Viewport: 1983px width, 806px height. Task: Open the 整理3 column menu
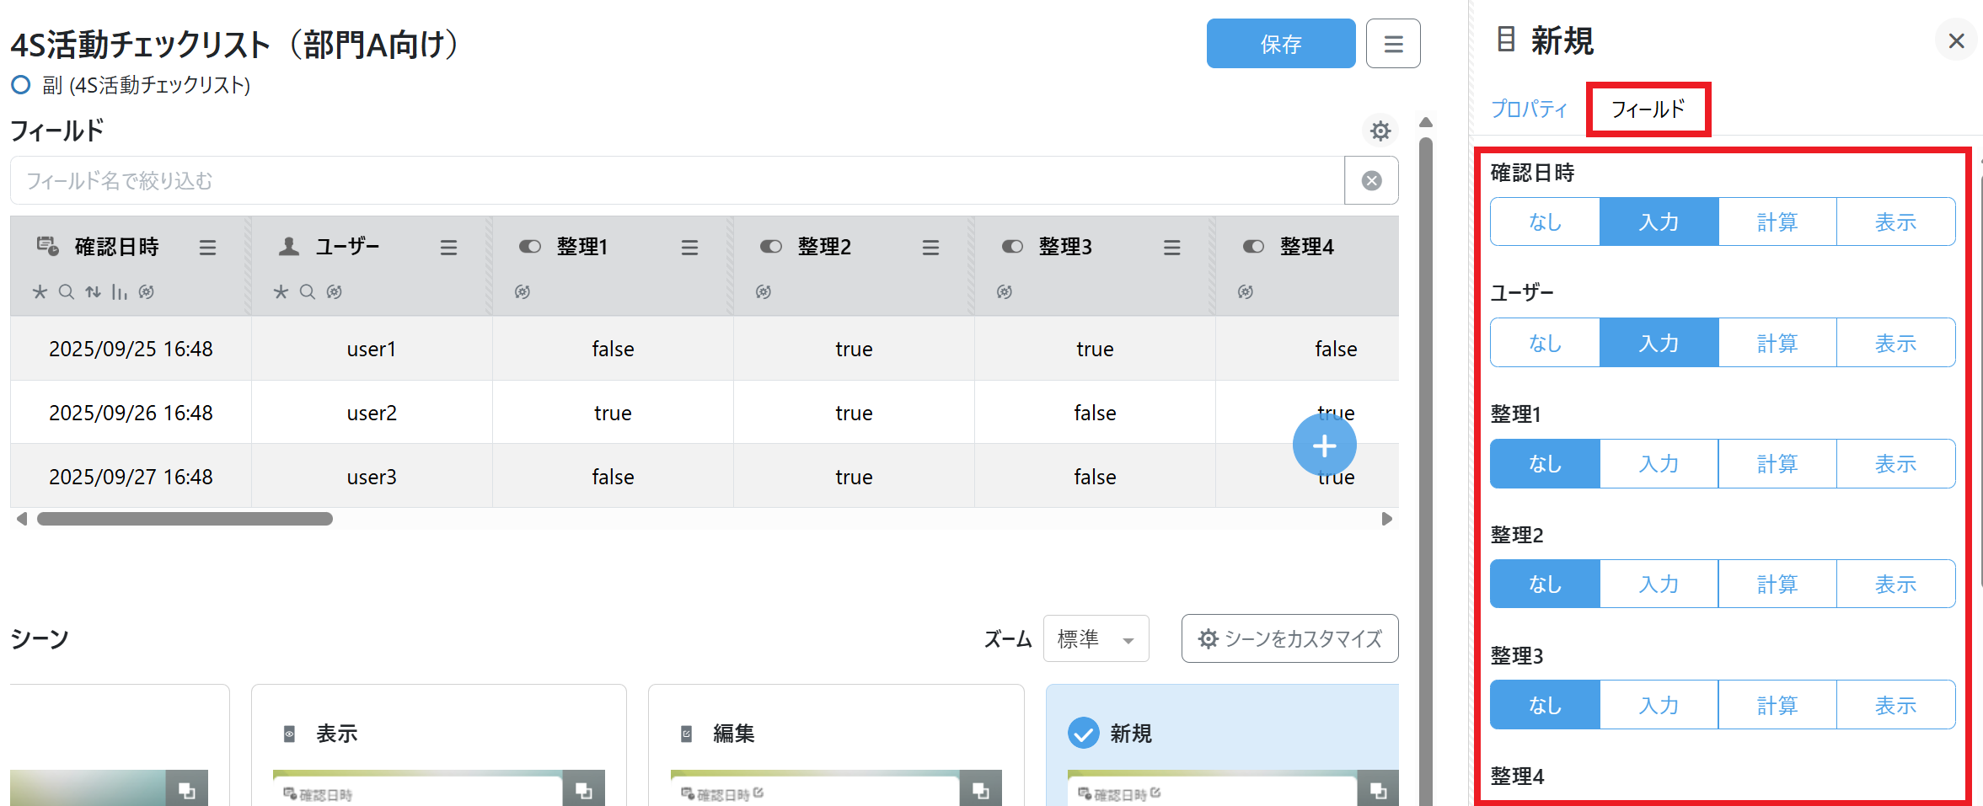[x=1171, y=247]
